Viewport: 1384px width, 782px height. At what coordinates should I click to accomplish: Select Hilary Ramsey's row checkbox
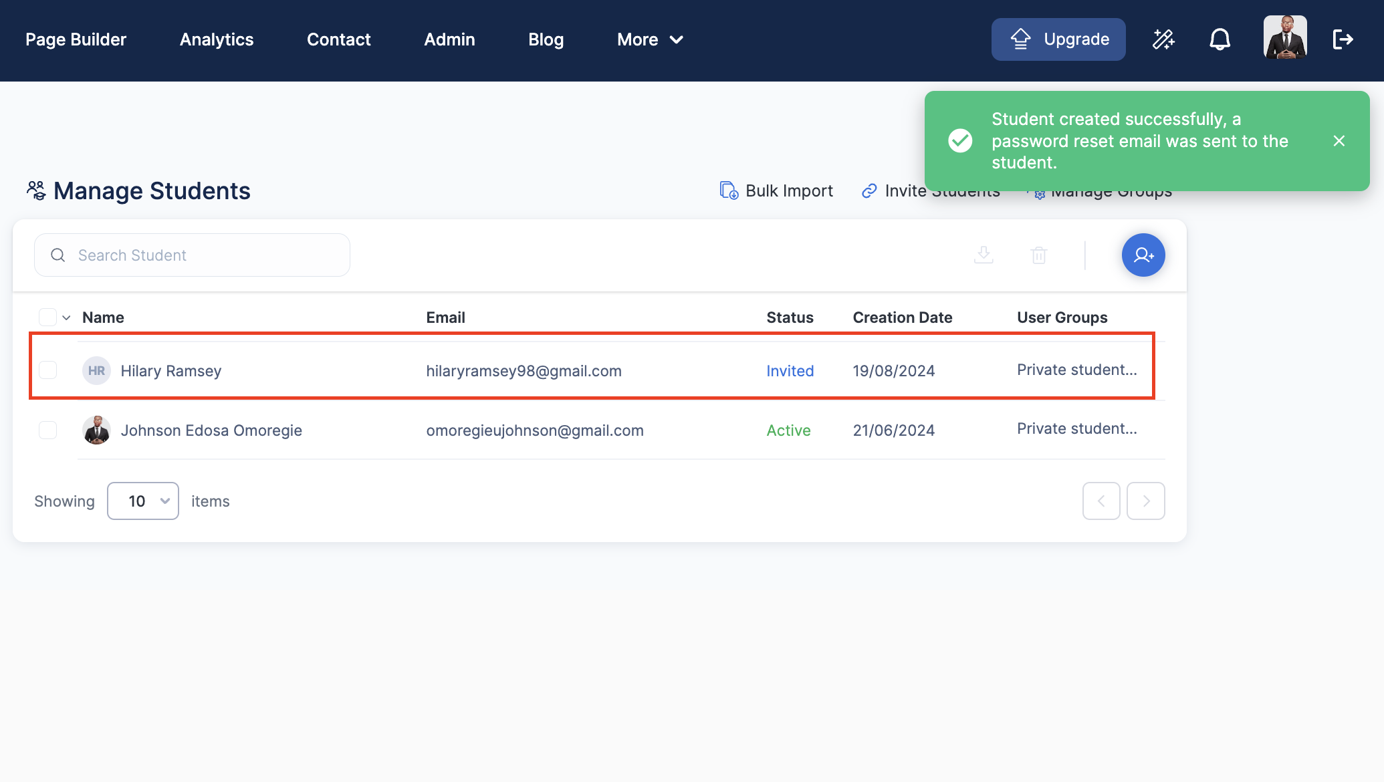[x=47, y=370]
